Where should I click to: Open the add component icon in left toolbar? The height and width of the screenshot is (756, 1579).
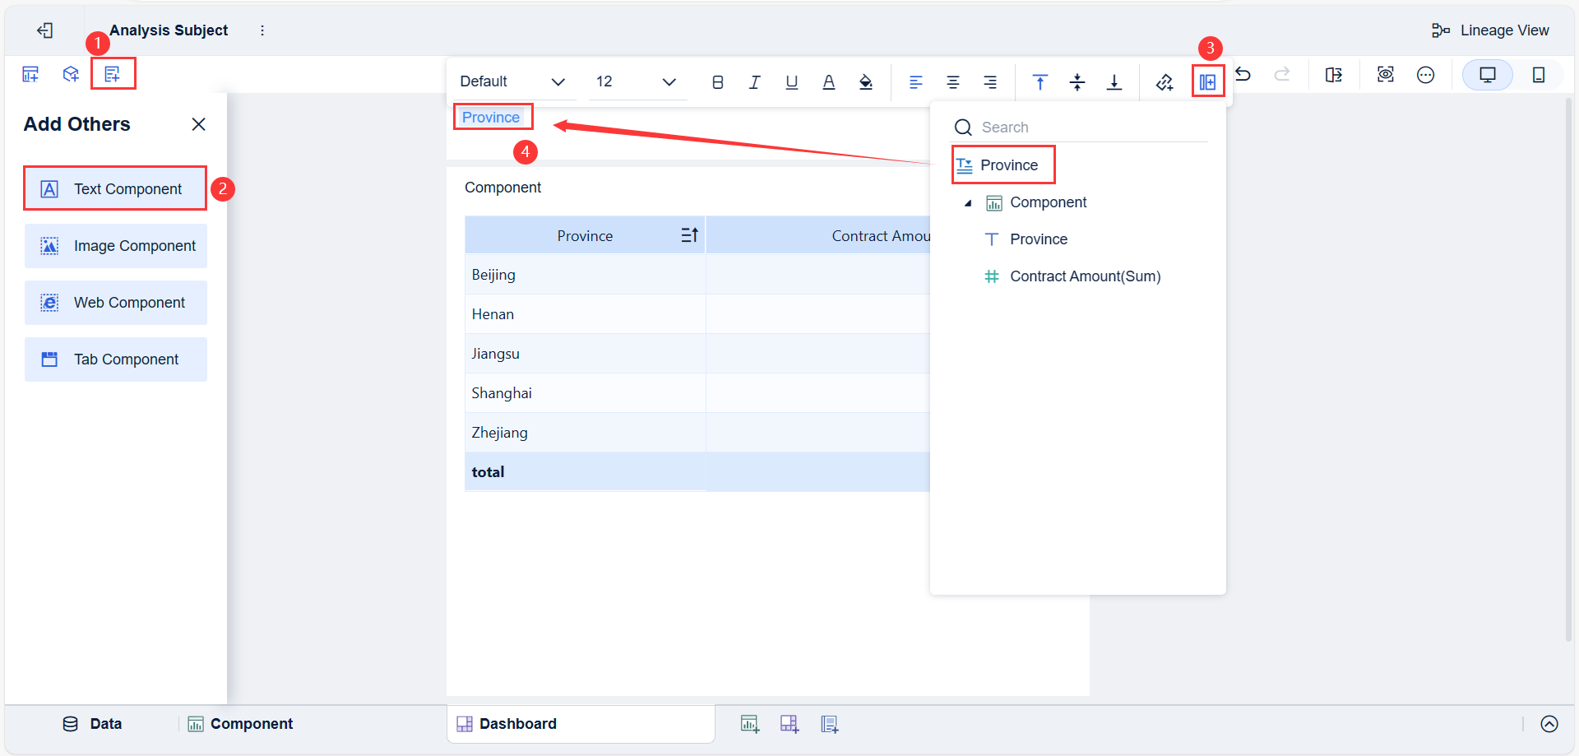point(30,75)
